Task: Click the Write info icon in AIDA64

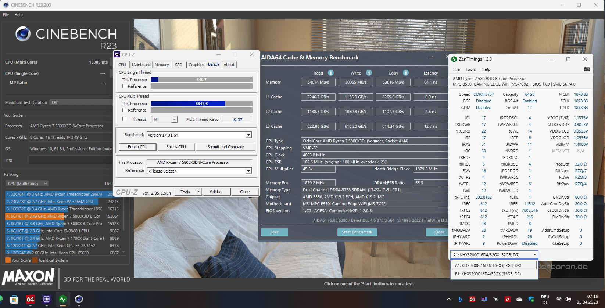Action: [369, 73]
